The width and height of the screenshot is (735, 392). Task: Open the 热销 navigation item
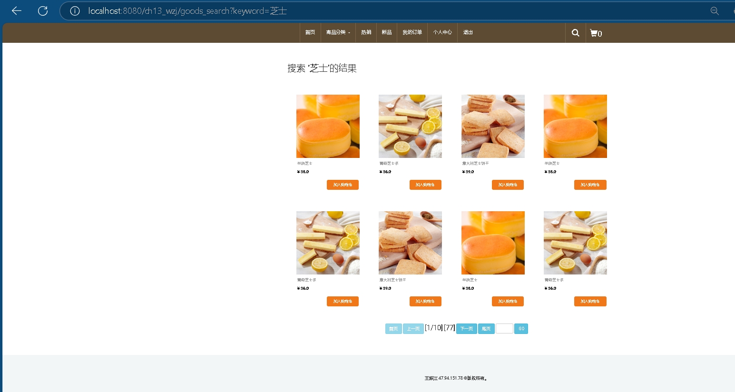(366, 32)
